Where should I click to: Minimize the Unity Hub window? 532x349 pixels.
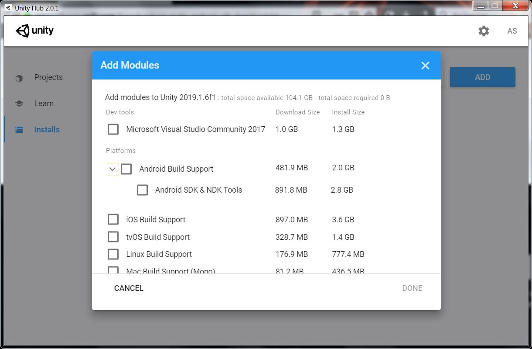point(481,6)
